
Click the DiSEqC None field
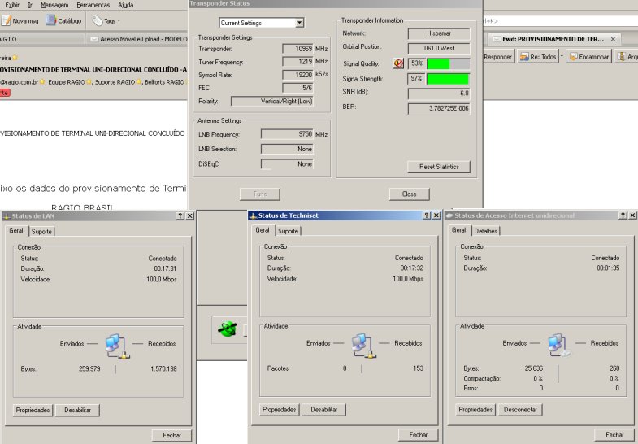coord(287,164)
